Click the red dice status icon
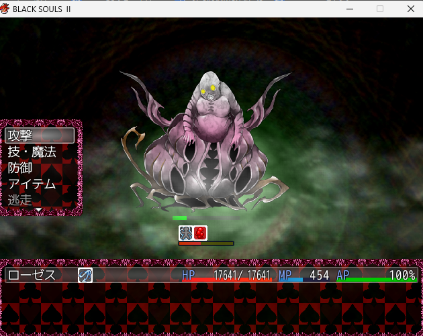 click(x=200, y=233)
